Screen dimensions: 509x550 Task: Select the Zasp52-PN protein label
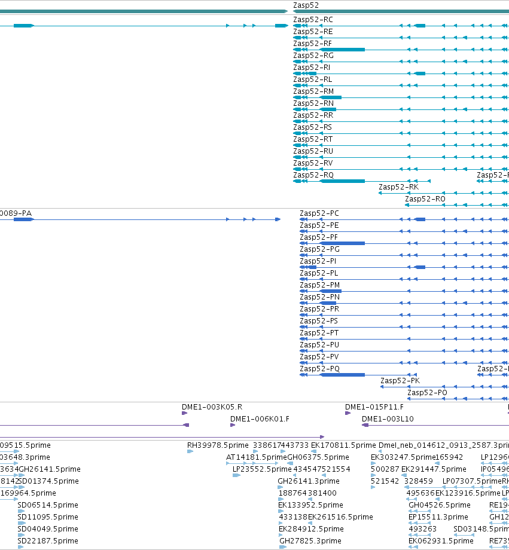coord(319,297)
